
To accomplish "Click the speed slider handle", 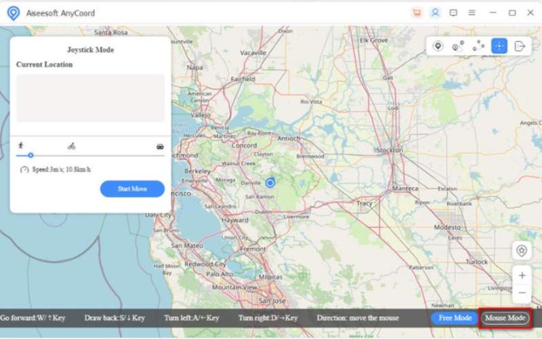I will tap(30, 155).
